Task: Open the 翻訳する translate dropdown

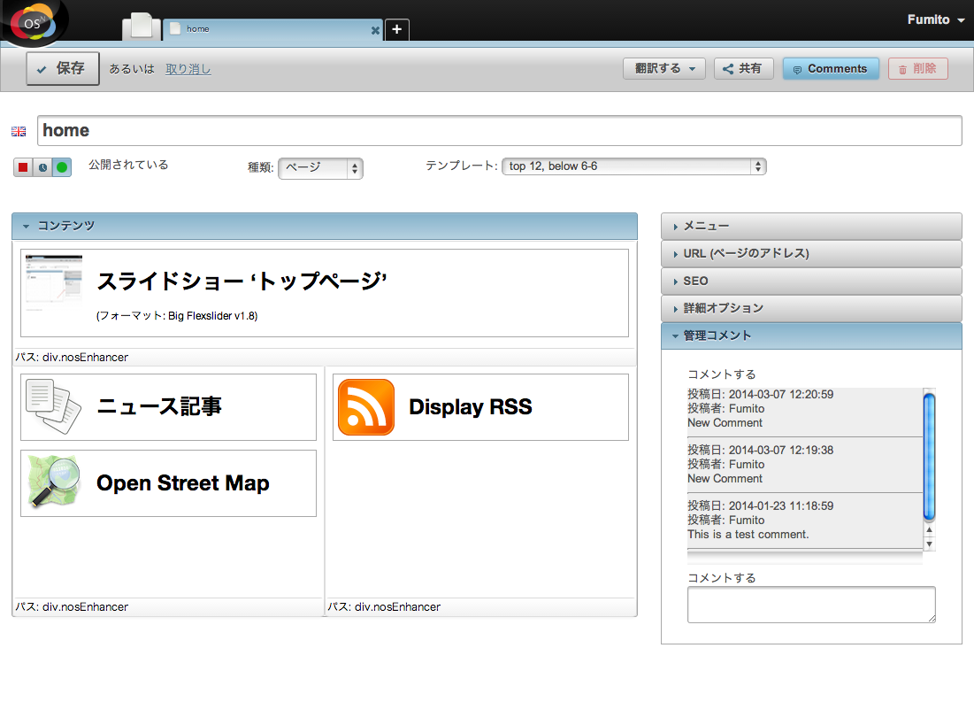Action: (x=664, y=68)
